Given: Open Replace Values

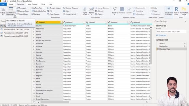Looking at the screenshot, I should pyautogui.click(x=54, y=8).
